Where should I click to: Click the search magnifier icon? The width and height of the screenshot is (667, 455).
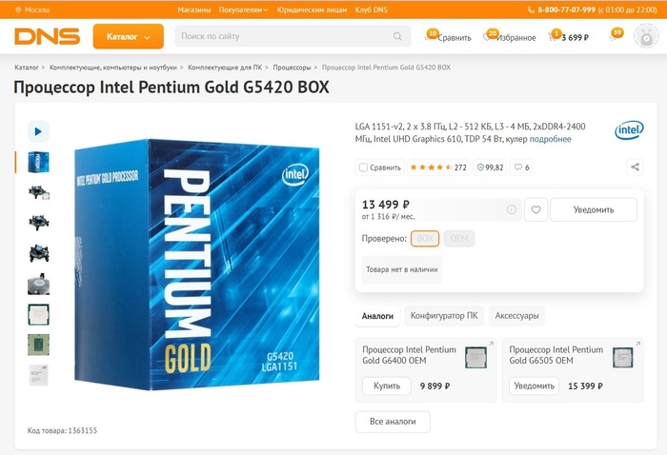(397, 37)
